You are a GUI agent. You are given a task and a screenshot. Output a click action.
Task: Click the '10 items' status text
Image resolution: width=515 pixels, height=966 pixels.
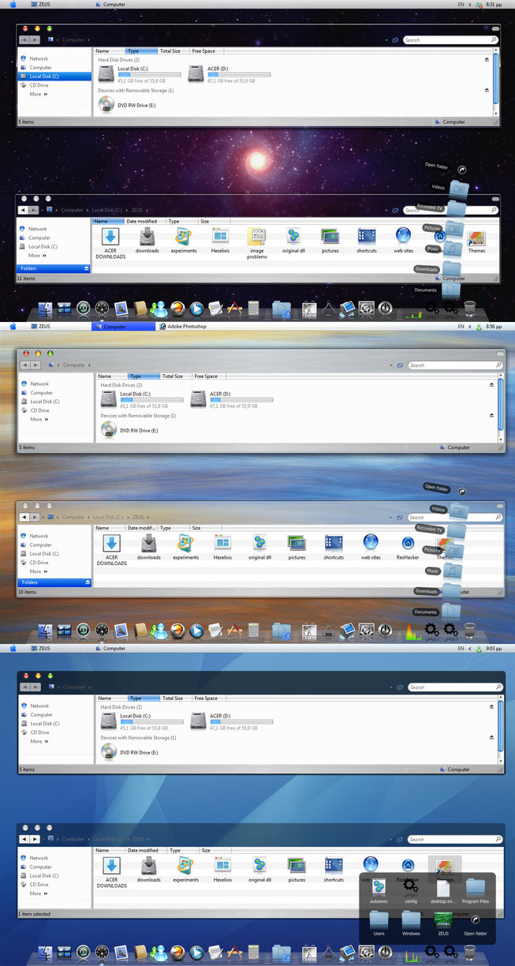point(28,591)
